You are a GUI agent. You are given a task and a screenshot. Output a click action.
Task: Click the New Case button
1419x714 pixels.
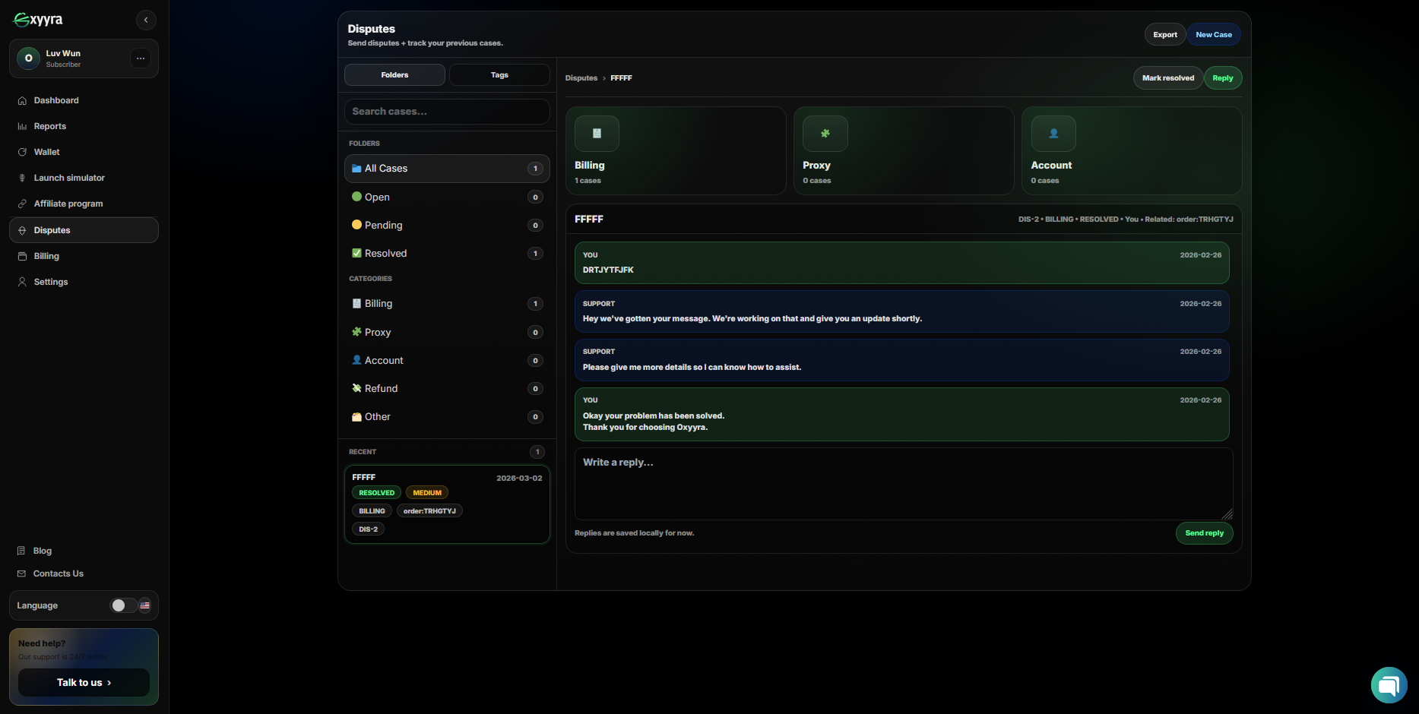pos(1213,35)
